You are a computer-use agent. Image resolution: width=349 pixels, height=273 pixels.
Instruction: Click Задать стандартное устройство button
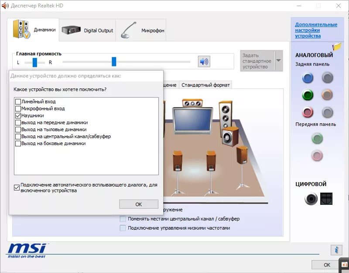pyautogui.click(x=257, y=61)
